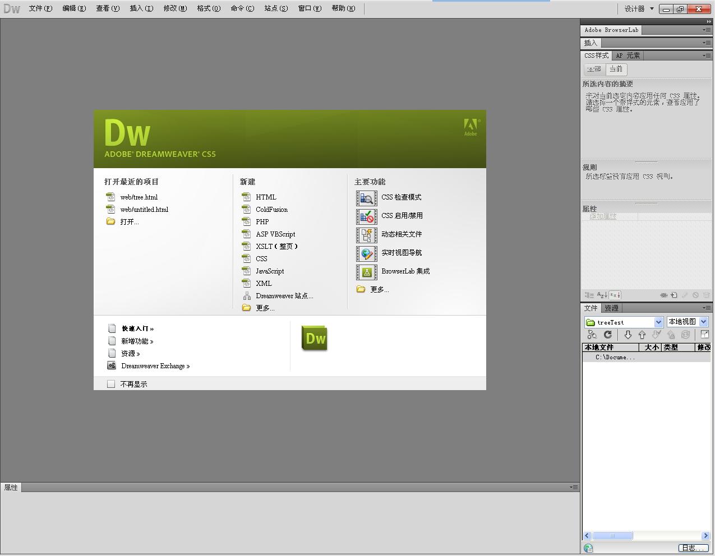Open the CSS样式 panel options menu
Image resolution: width=715 pixels, height=556 pixels.
707,55
